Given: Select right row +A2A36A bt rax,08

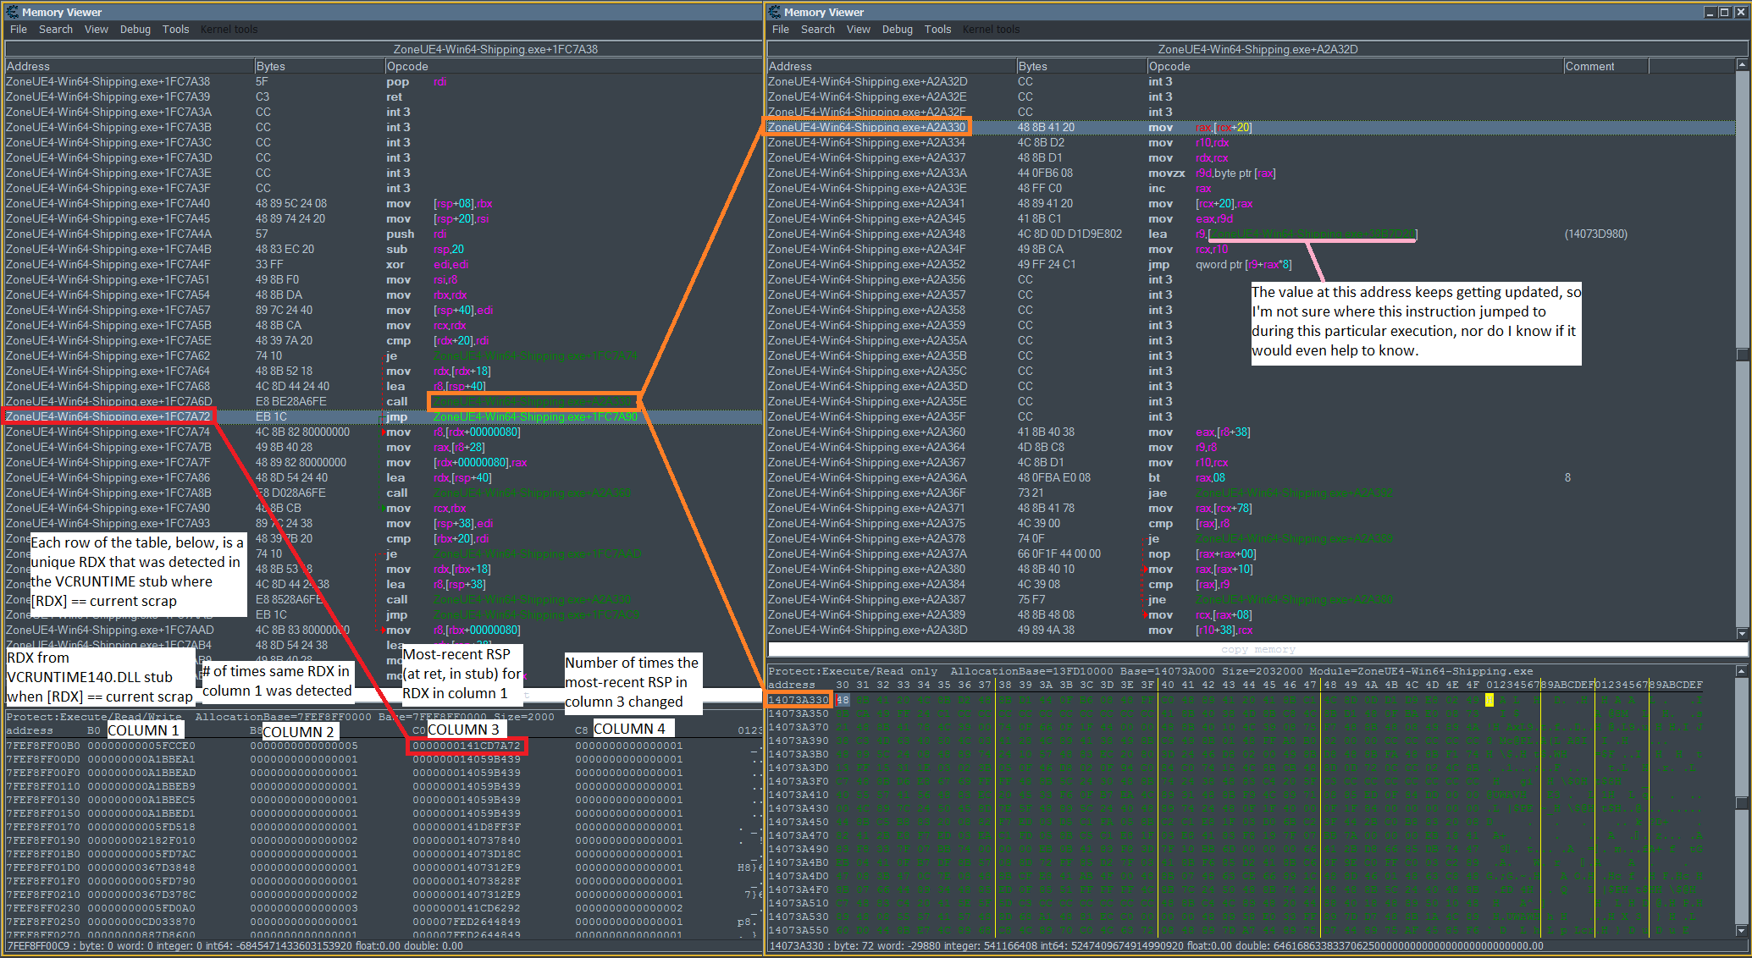Looking at the screenshot, I should click(1251, 477).
